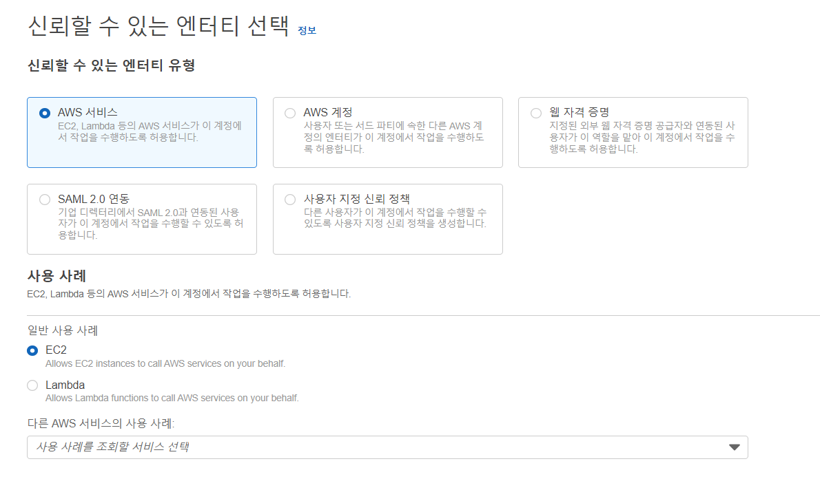The width and height of the screenshot is (820, 479).
Task: Click the 사용자 지정 신뢰 정책 card description text
Action: click(x=396, y=218)
